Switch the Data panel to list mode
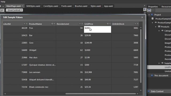 click(x=149, y=10)
